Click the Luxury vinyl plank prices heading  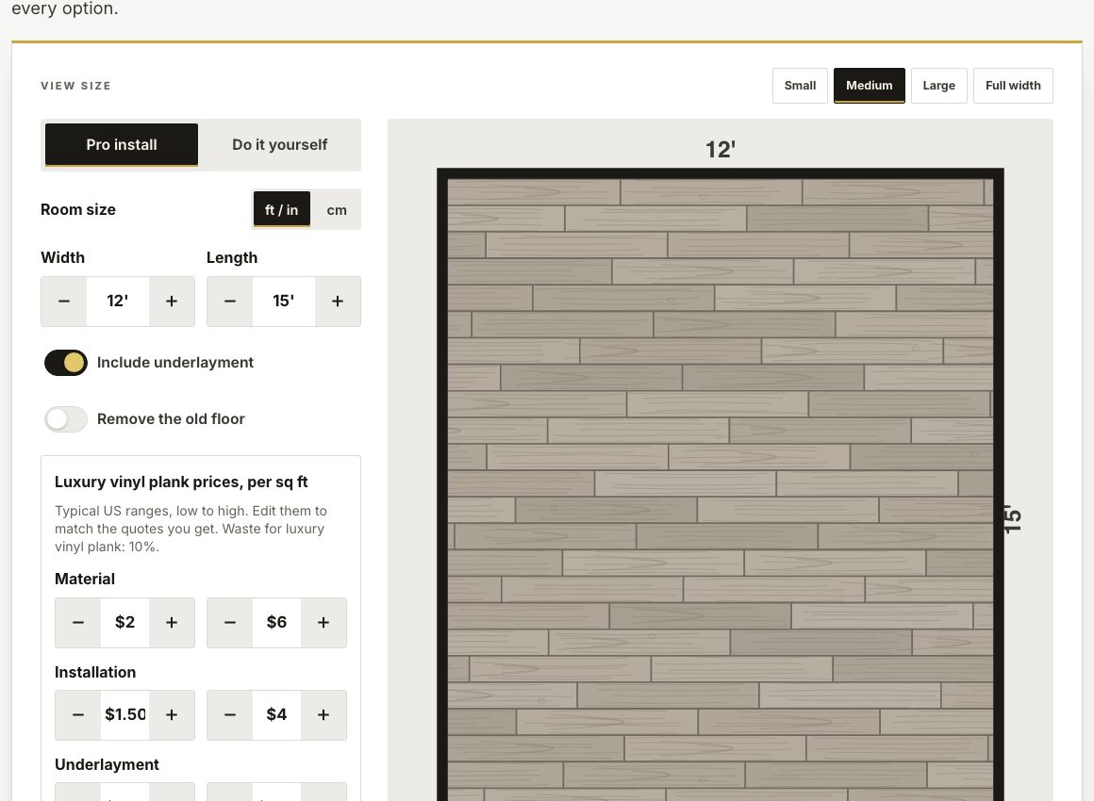point(181,482)
